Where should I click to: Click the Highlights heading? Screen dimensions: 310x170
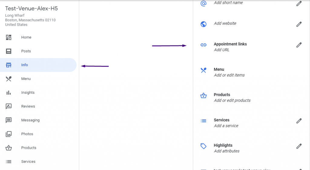click(x=223, y=145)
